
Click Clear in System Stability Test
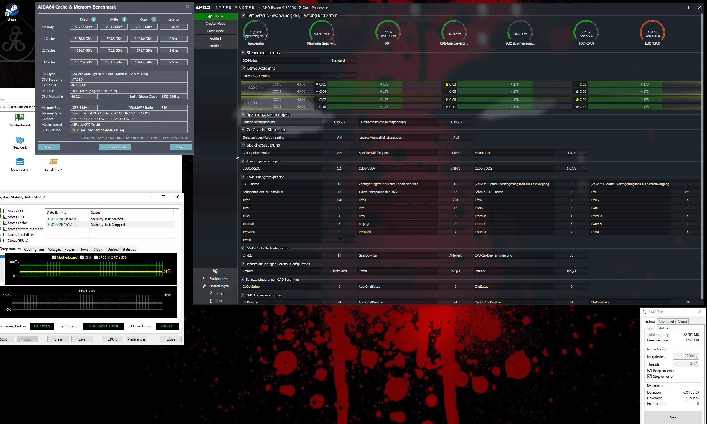pyautogui.click(x=58, y=339)
